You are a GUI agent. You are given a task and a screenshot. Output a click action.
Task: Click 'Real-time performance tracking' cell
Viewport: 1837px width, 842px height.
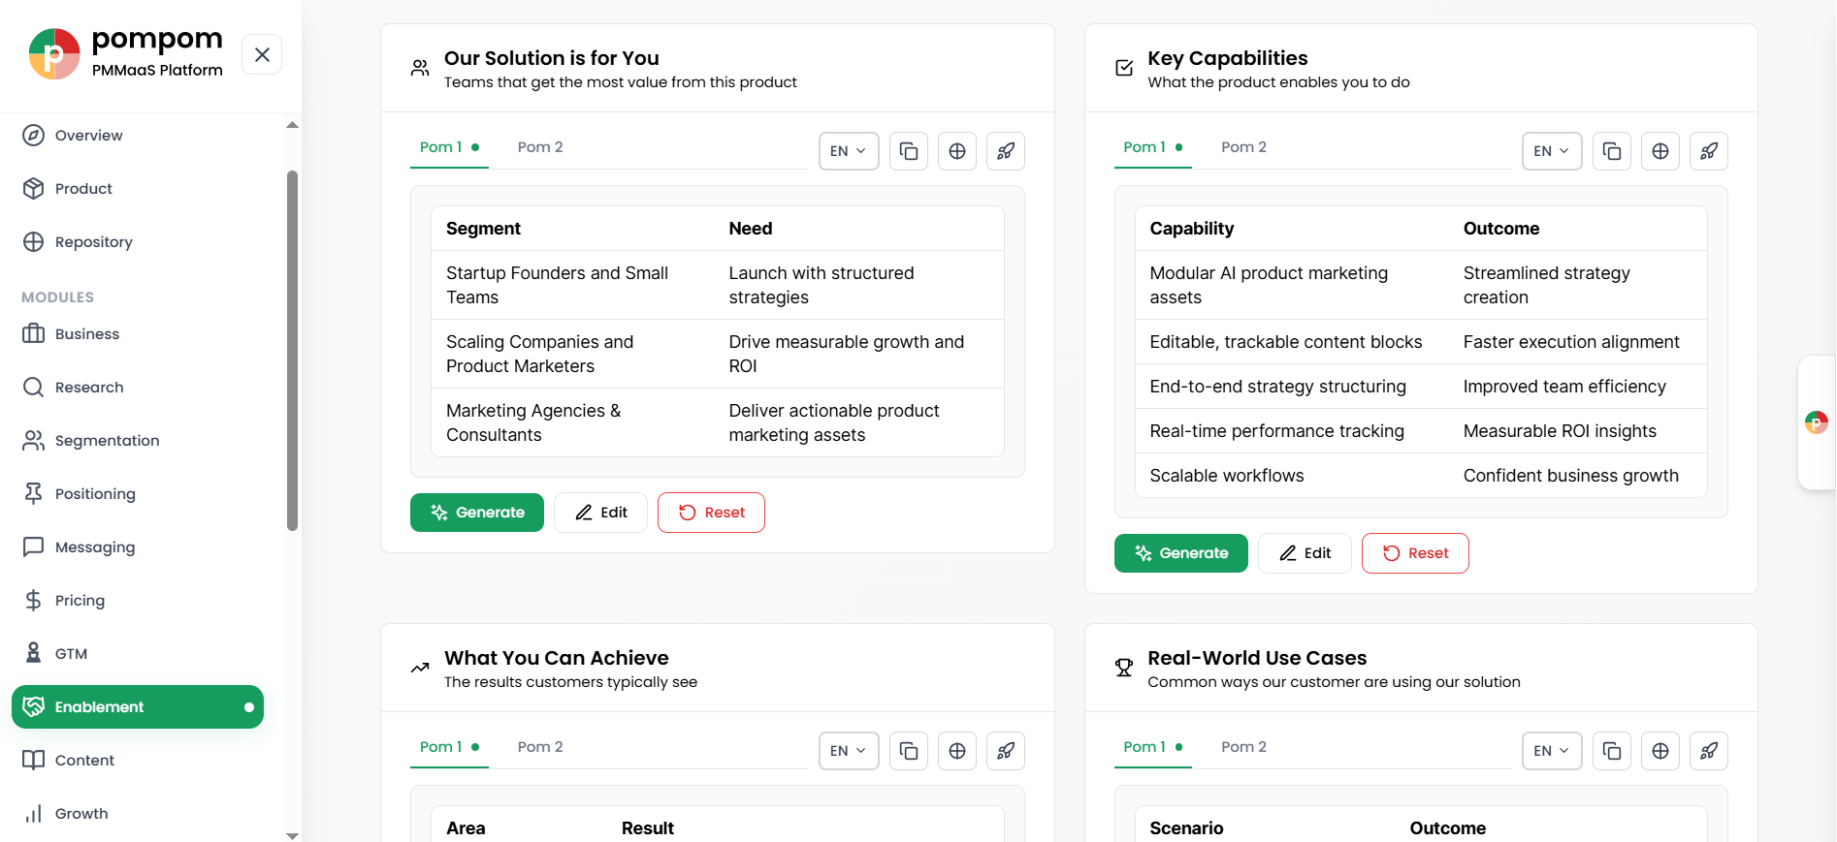click(1292, 431)
